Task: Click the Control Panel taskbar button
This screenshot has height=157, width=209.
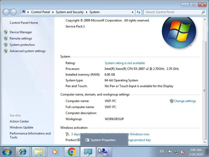Action: pyautogui.click(x=88, y=152)
